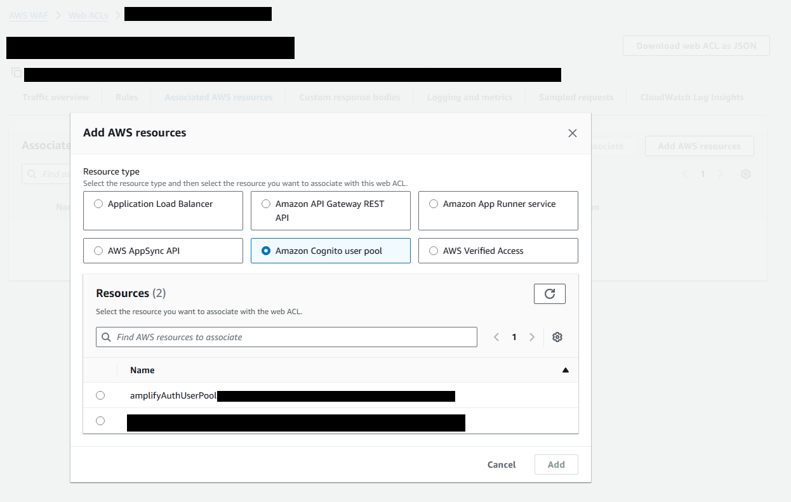Image resolution: width=791 pixels, height=502 pixels.
Task: Click the Add button in dialog
Action: click(556, 465)
